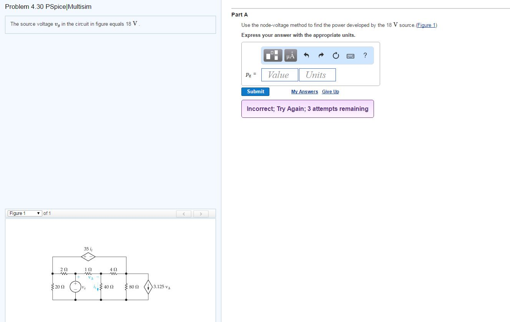Click the Give Up link
510x322 pixels.
[x=330, y=91]
